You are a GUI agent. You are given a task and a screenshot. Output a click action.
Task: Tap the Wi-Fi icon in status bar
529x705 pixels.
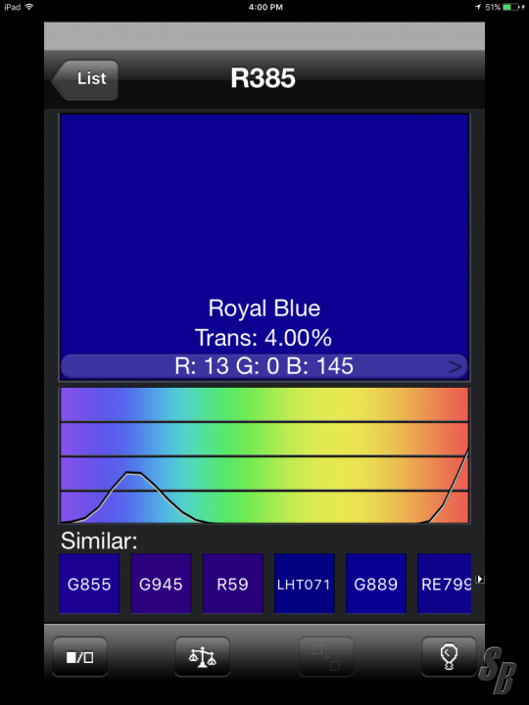[29, 7]
